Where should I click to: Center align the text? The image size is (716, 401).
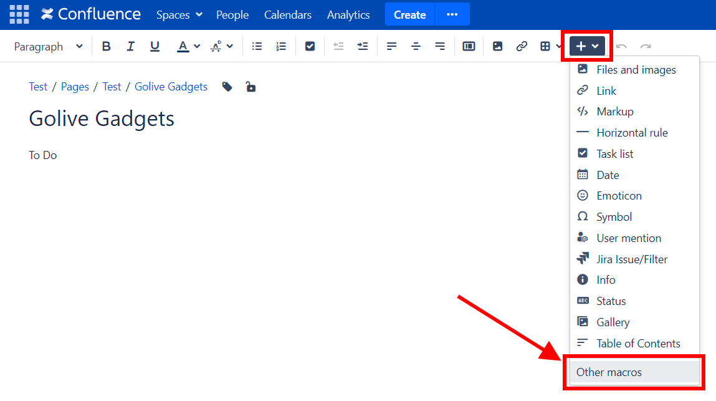tap(416, 46)
